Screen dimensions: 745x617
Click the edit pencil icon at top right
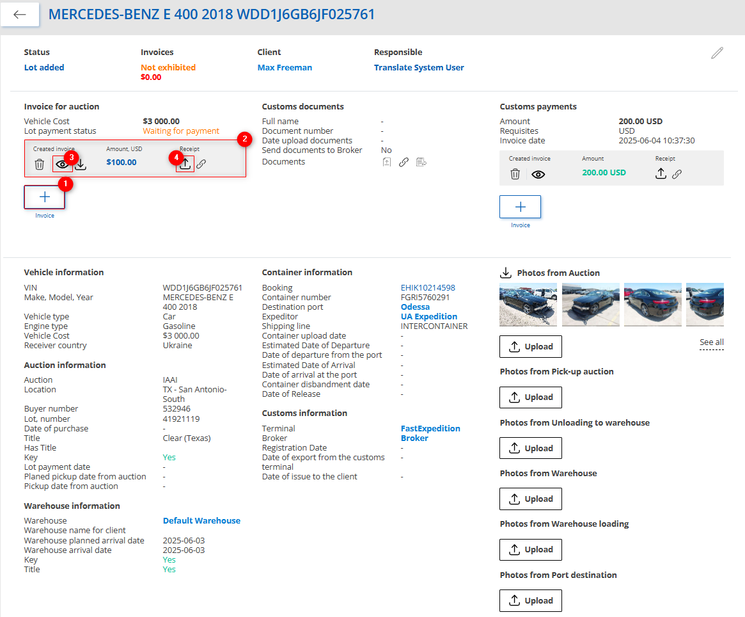[x=717, y=53]
